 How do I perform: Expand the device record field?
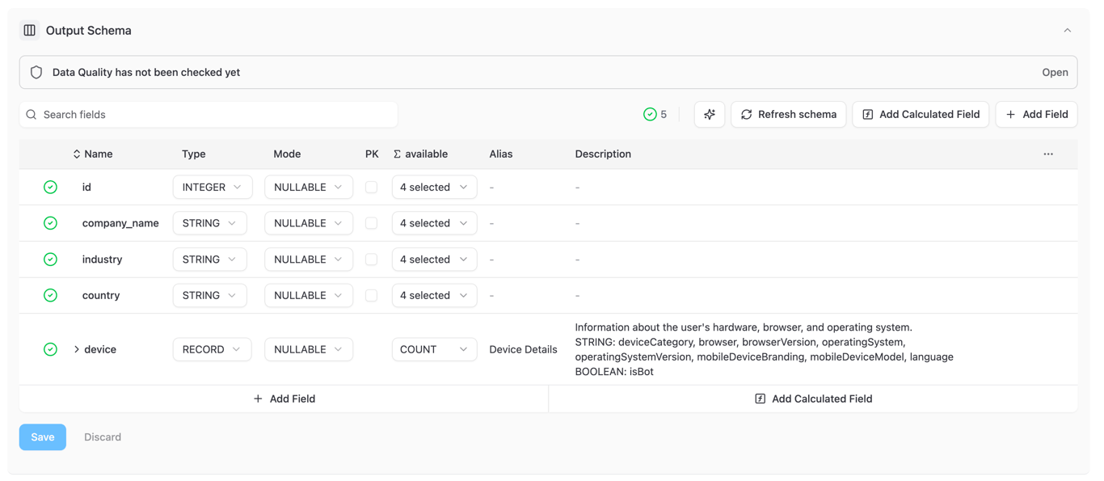(77, 349)
